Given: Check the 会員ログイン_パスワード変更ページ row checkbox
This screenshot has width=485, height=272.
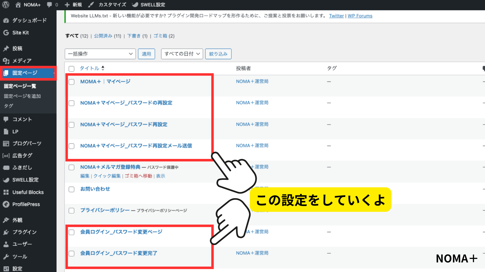Looking at the screenshot, I should tap(71, 232).
